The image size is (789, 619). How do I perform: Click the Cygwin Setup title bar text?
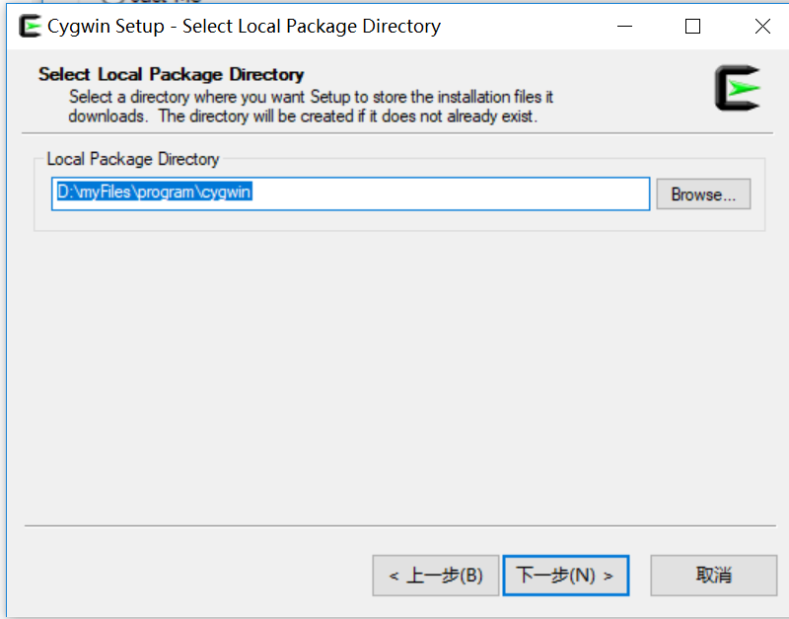click(x=244, y=27)
